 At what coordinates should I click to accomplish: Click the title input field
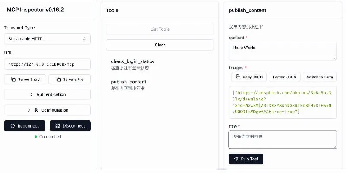[x=282, y=140]
